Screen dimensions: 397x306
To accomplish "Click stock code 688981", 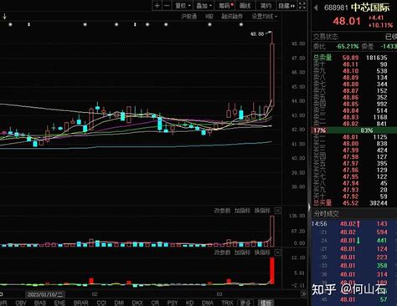I will [x=336, y=8].
